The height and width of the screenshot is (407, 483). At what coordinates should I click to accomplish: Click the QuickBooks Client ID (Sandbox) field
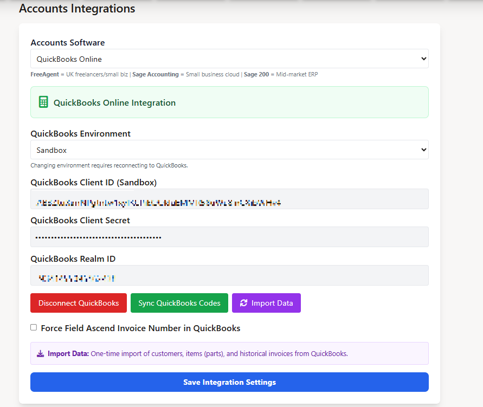click(x=229, y=199)
